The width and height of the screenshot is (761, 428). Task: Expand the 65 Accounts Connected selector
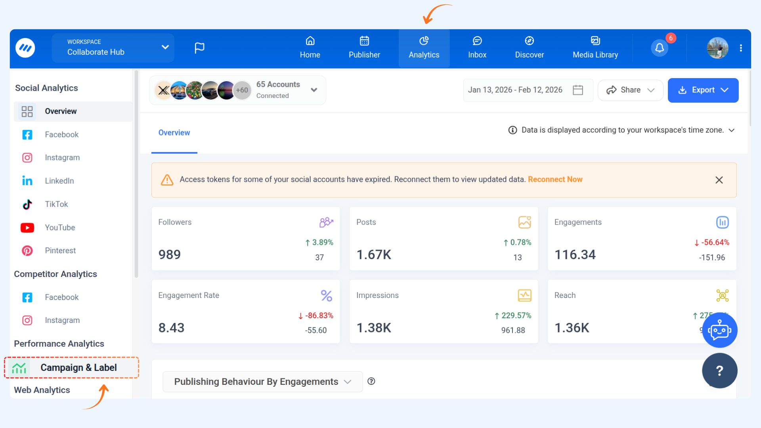coord(314,90)
